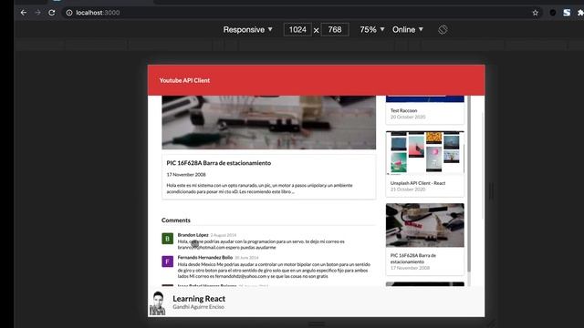Go back with the browser back arrow

point(24,13)
